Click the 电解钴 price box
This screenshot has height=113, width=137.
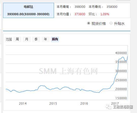[x=29, y=10]
